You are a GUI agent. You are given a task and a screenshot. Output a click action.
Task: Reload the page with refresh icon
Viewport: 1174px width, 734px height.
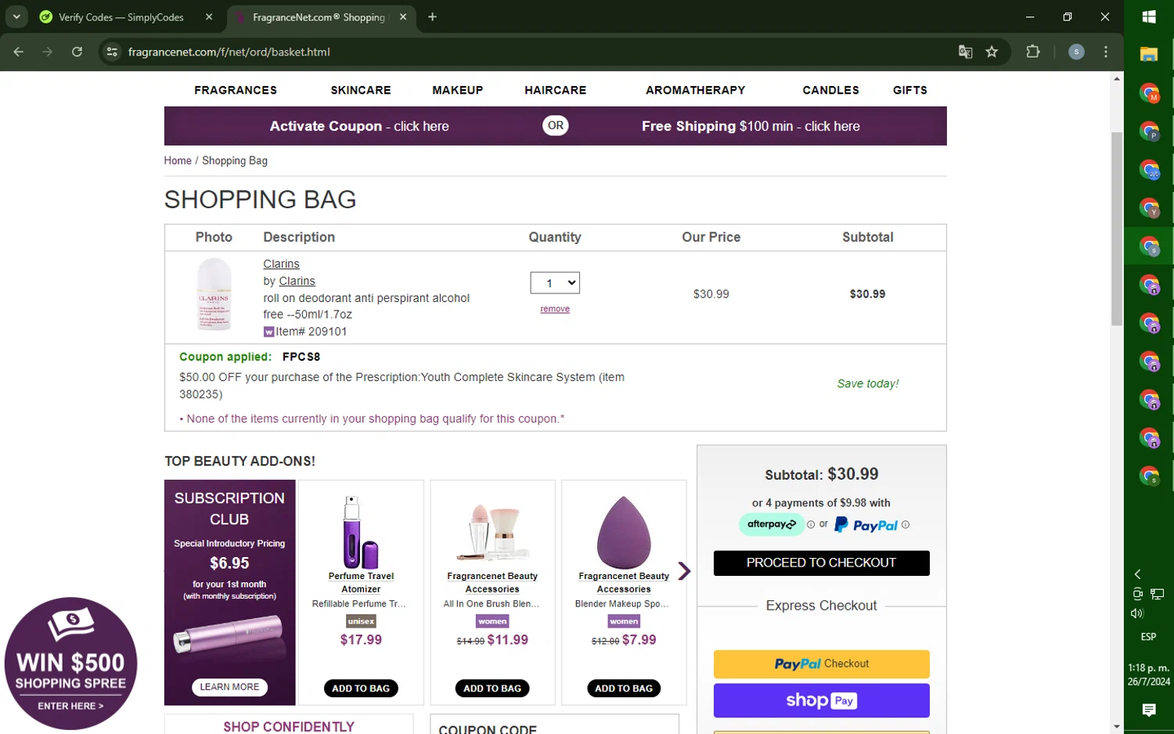point(77,52)
